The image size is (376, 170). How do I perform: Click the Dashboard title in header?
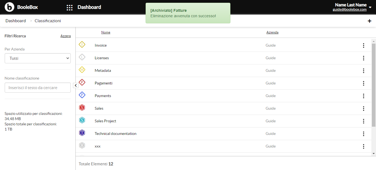[x=89, y=7]
